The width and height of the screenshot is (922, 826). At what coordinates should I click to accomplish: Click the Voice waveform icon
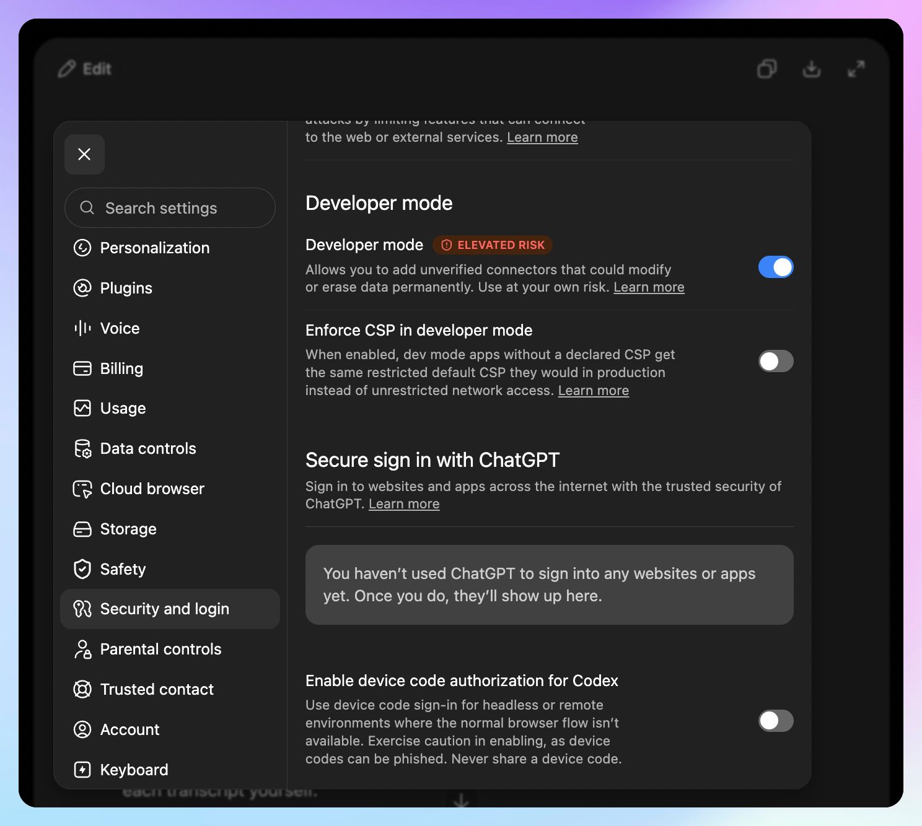point(82,328)
